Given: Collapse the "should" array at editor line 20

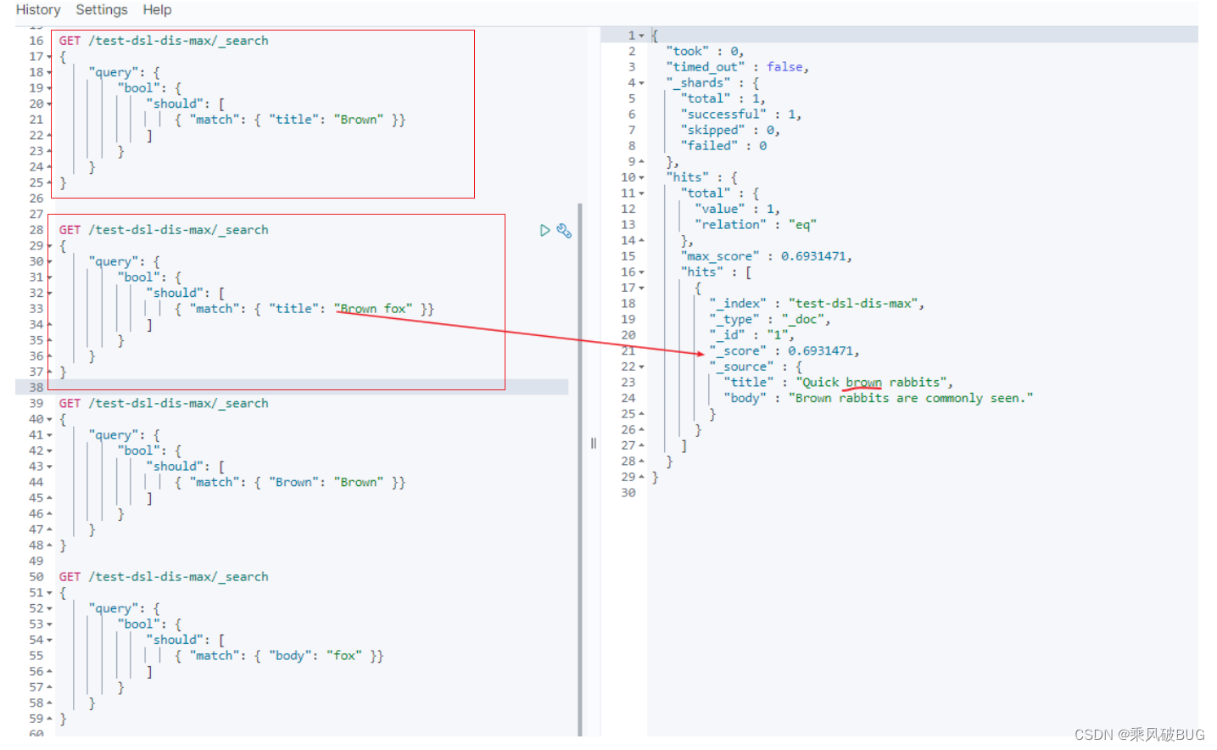Looking at the screenshot, I should click(x=49, y=104).
